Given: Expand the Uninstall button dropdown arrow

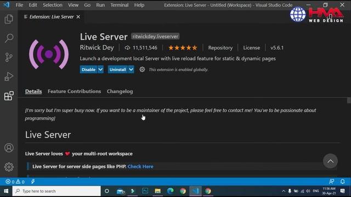Looking at the screenshot, I should 131,69.
